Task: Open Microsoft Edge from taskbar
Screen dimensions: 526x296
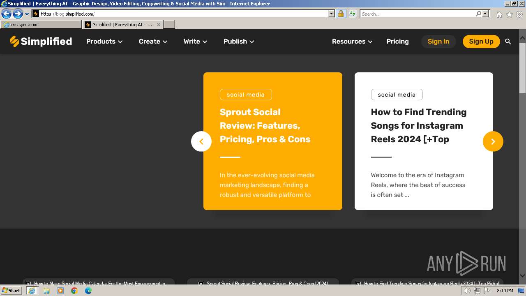Action: tap(88, 291)
